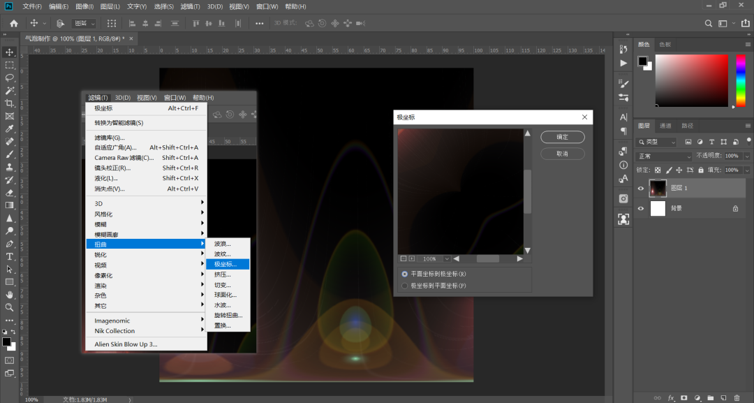Expand the 不透明度 opacity dropdown
The width and height of the screenshot is (754, 403).
(746, 156)
